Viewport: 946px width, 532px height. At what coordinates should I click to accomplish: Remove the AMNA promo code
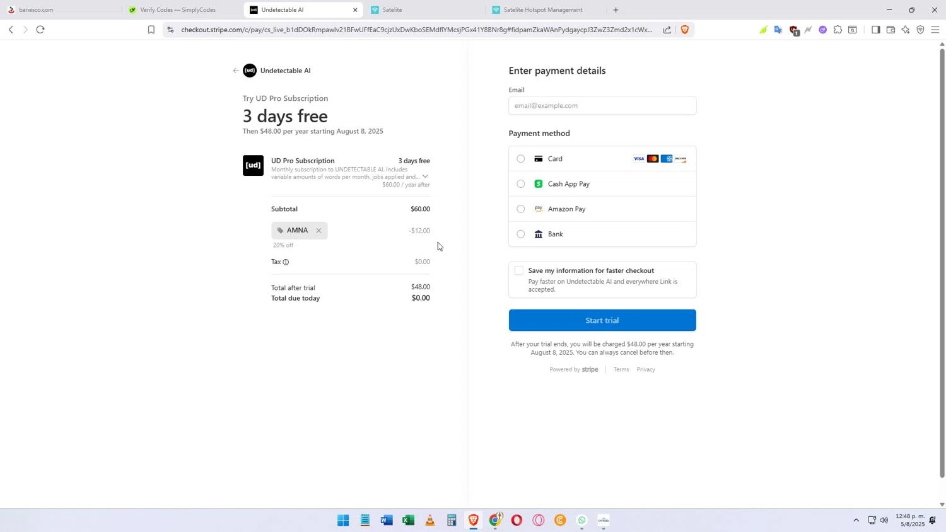318,231
